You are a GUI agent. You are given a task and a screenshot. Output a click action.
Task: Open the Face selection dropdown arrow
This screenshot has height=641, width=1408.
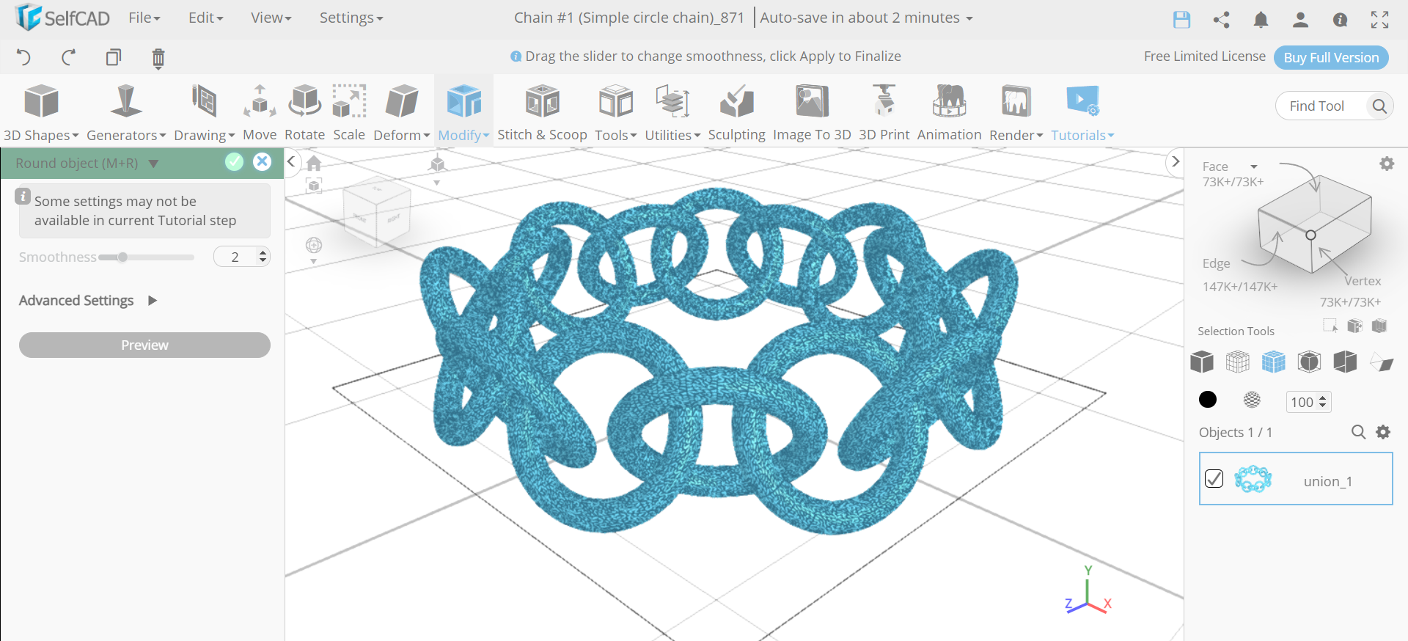[x=1254, y=167]
